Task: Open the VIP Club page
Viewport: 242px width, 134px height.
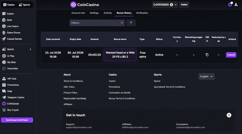Action: click(x=9, y=79)
